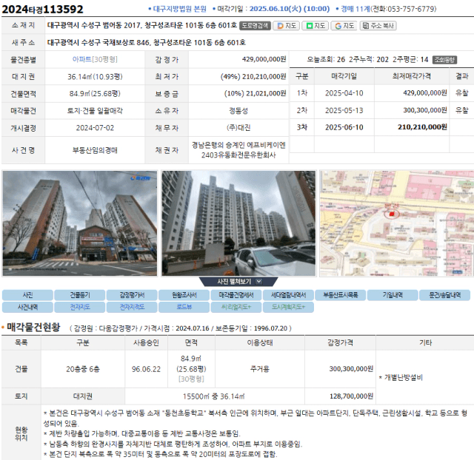Open the 전자지적도 link
This screenshot has width=474, height=460.
coord(132,307)
